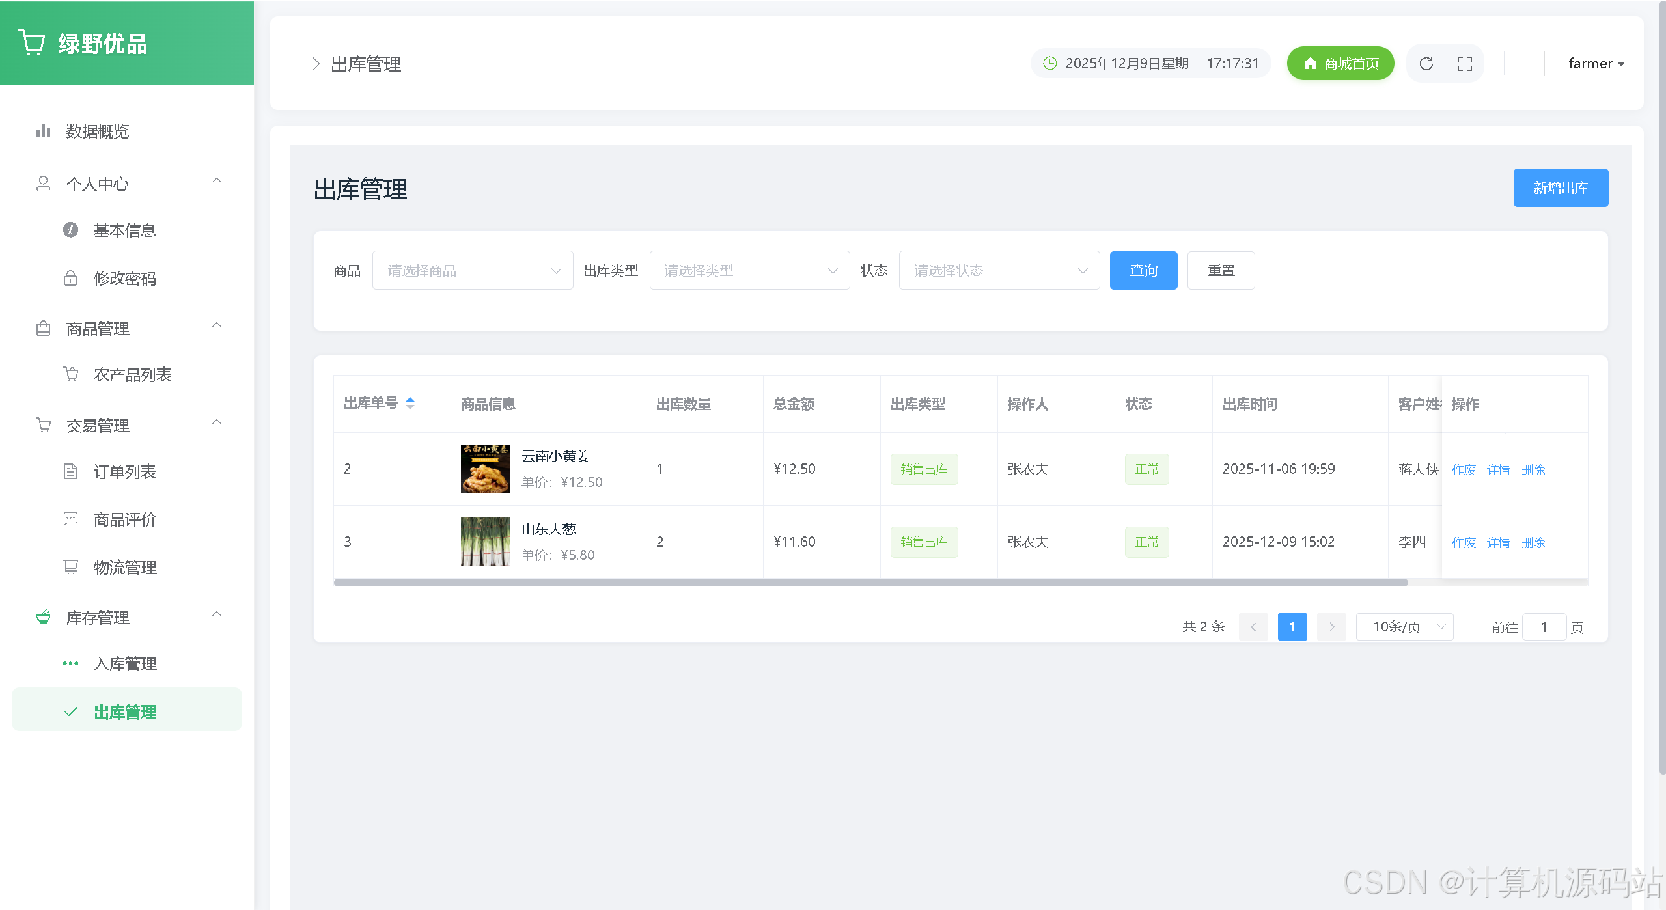Toggle fullscreen mode icon
The image size is (1666, 910).
(x=1465, y=64)
